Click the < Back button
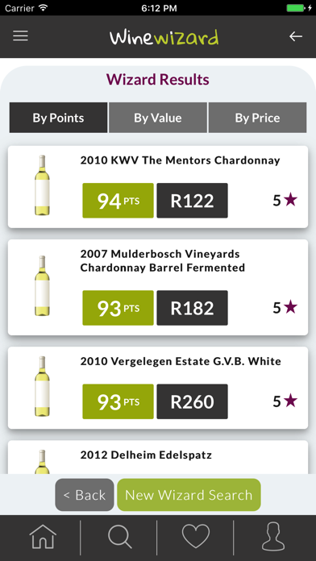The image size is (316, 561). tap(85, 495)
